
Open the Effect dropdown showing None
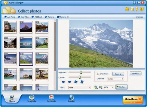tap(79, 87)
